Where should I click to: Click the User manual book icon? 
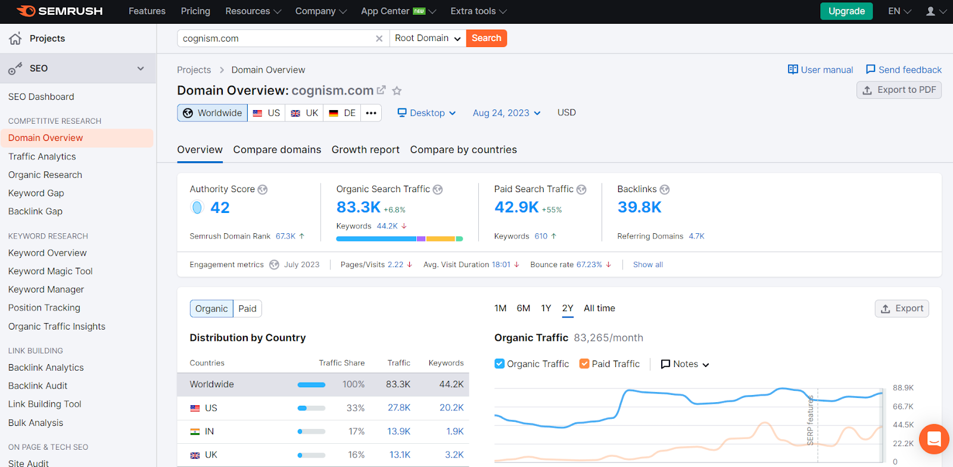coord(793,70)
